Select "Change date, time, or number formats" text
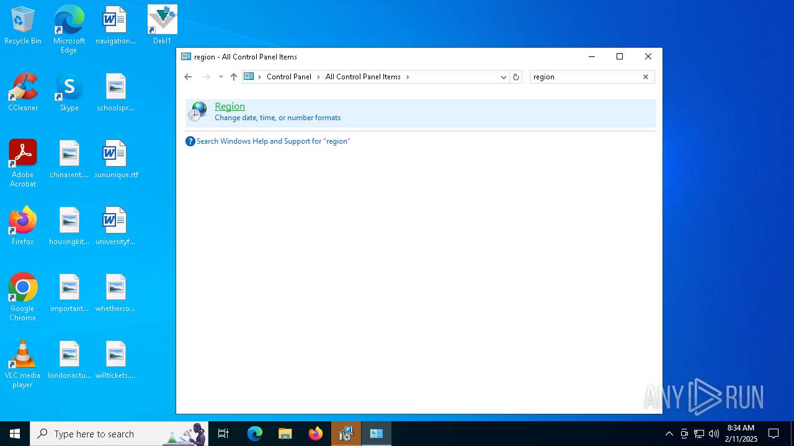The height and width of the screenshot is (446, 794). tap(277, 118)
